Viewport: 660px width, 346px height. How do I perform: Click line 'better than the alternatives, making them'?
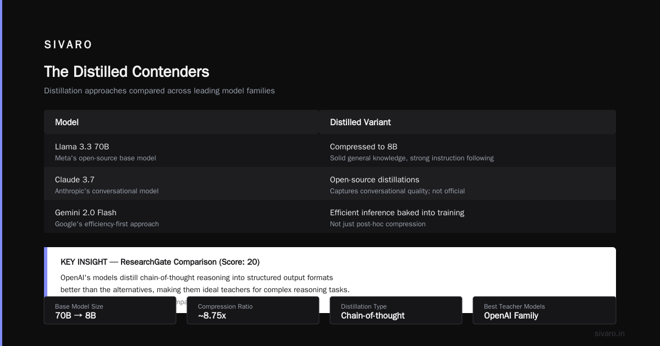point(205,289)
